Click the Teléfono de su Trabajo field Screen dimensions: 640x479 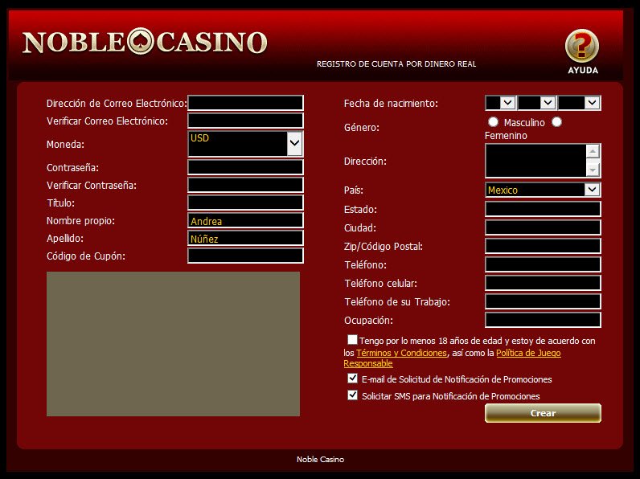click(x=543, y=301)
